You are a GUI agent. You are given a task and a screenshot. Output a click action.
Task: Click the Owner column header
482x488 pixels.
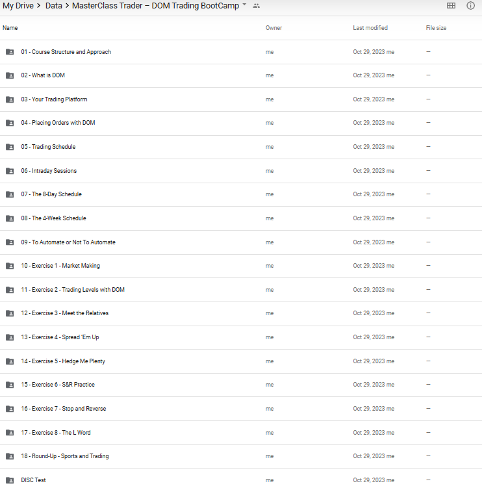pos(273,28)
